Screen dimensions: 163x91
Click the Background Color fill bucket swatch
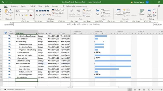pyautogui.click(x=26, y=15)
